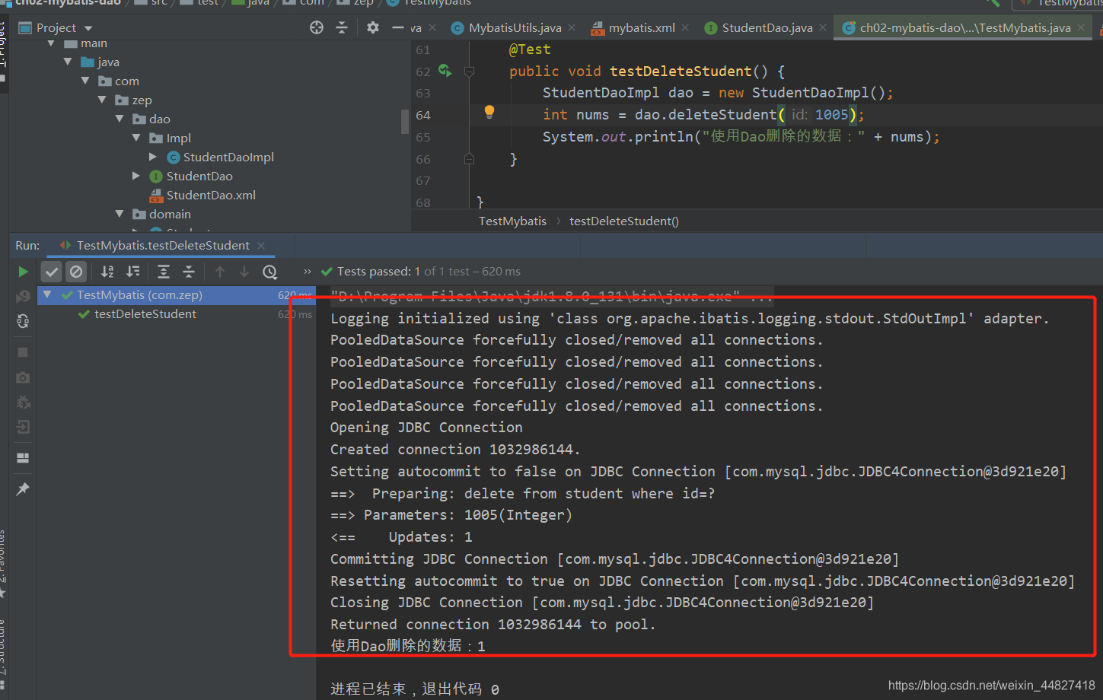Click testDeleteStudent() in editor breadcrumb
This screenshot has height=700, width=1103.
coord(624,221)
